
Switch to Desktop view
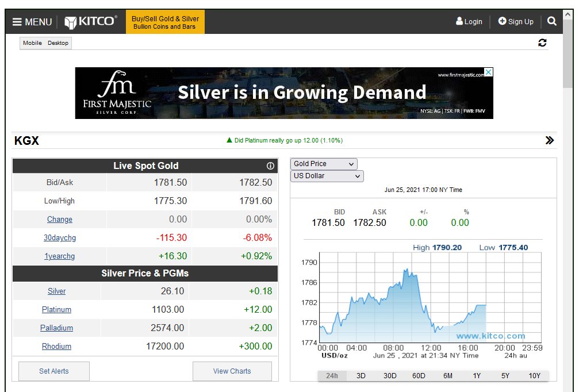(x=58, y=43)
